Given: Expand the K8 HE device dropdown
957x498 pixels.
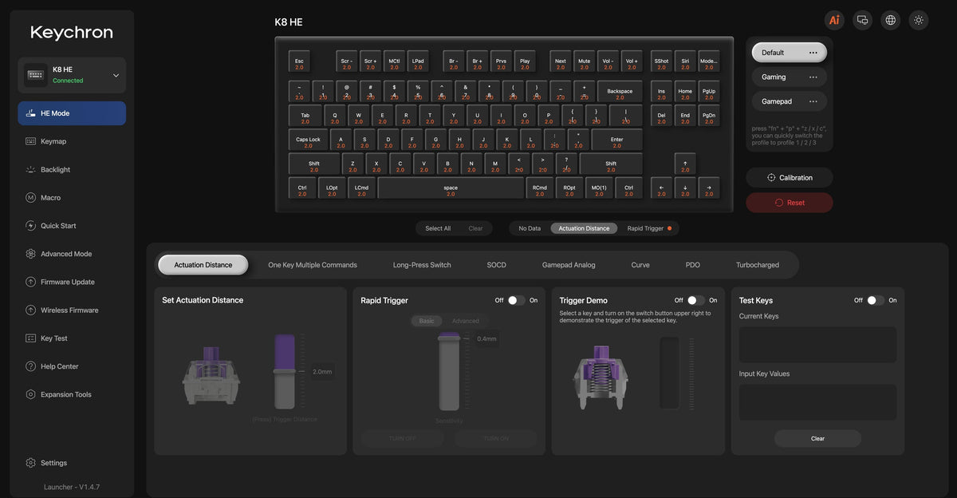Looking at the screenshot, I should click(x=116, y=75).
